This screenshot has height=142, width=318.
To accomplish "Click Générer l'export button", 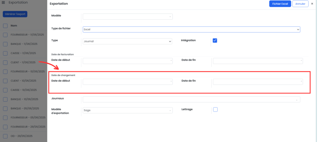I will (15, 14).
